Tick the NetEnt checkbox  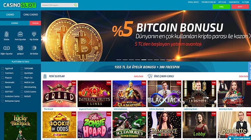2,87
